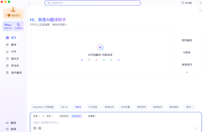Open the 英语 source language dropdown
Screen dimensions: 203x132
click(36, 116)
